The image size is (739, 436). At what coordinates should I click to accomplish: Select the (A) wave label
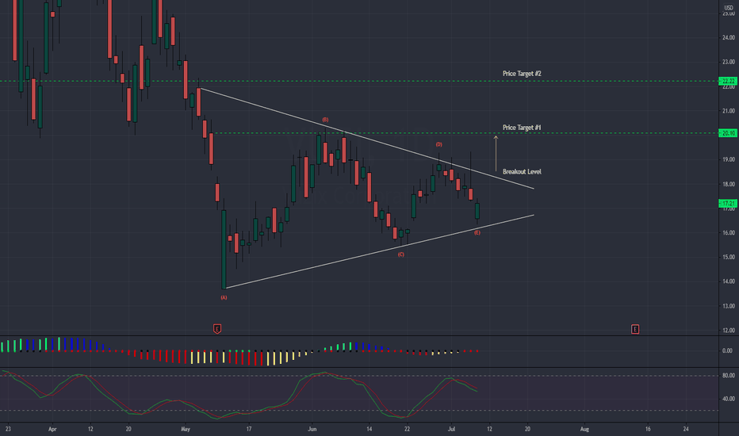pyautogui.click(x=224, y=297)
